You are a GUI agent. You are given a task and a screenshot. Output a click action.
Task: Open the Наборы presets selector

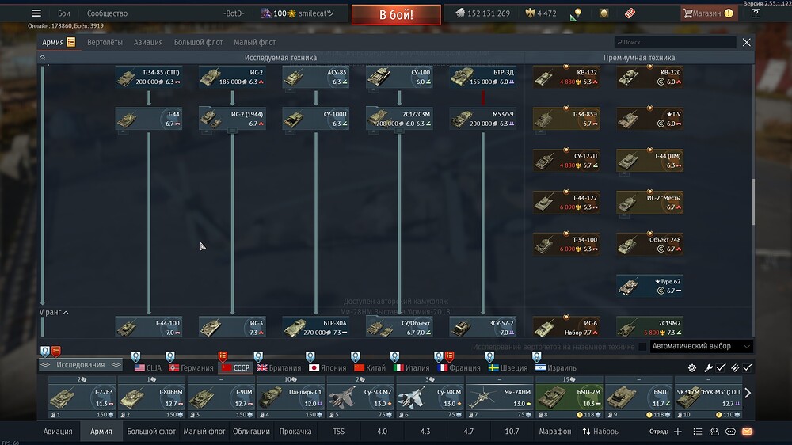click(601, 432)
